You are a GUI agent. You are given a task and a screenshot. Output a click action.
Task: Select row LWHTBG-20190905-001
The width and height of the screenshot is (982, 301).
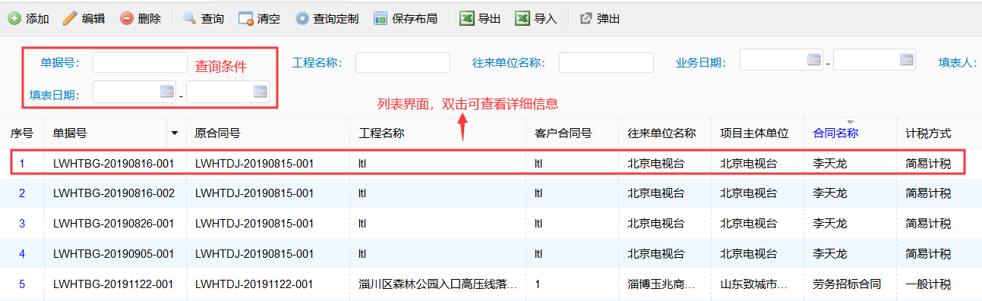point(491,254)
